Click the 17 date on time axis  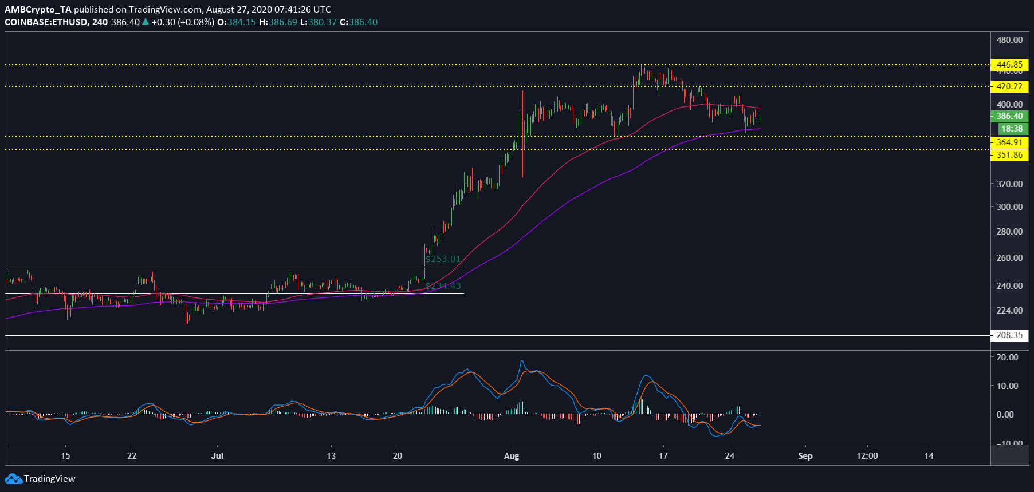(663, 456)
